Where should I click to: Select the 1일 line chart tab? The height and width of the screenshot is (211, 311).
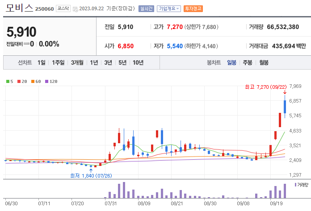coord(42,62)
